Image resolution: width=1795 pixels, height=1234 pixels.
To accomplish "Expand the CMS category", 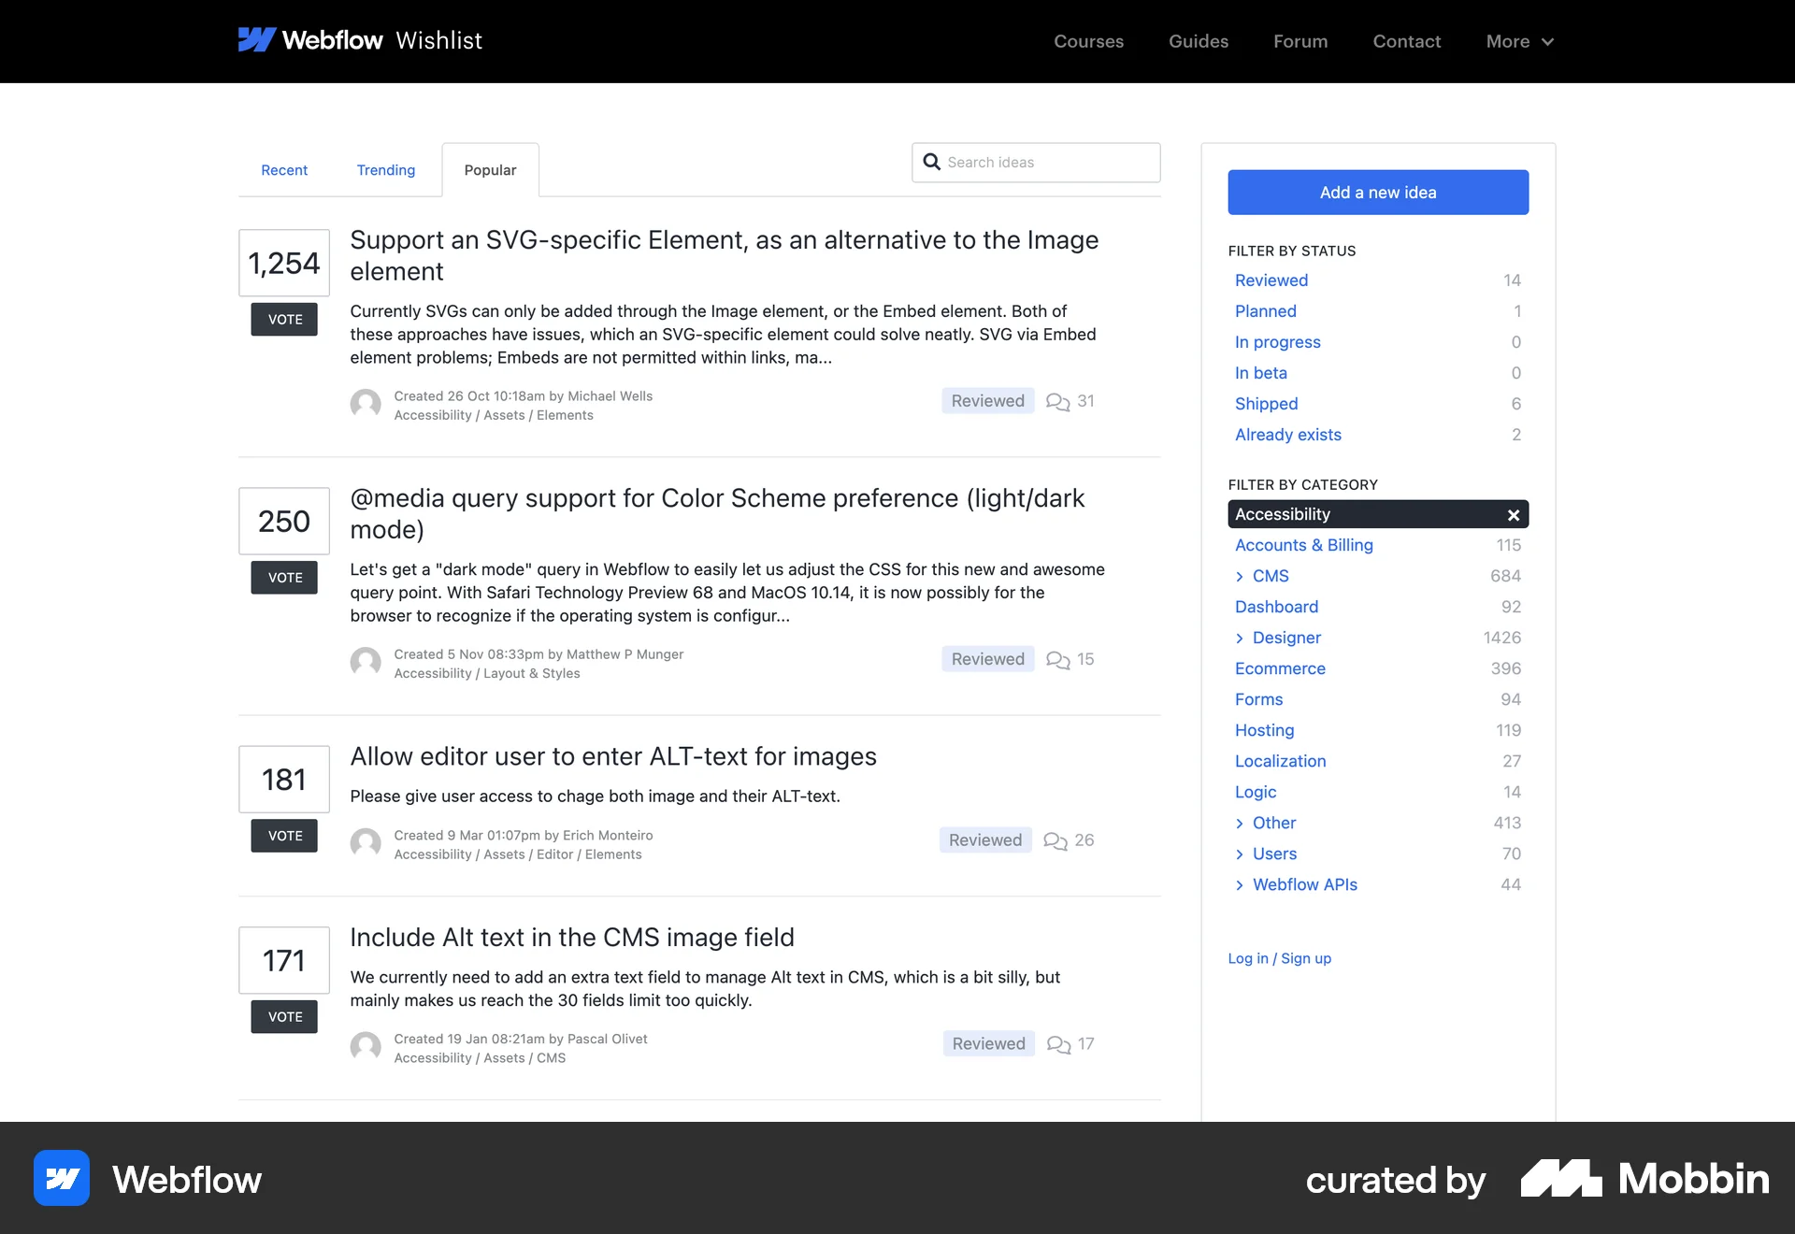I will click(x=1240, y=576).
